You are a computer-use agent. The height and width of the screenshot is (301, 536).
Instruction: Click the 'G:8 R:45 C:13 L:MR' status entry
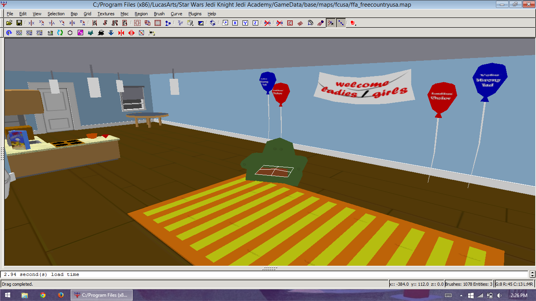514,284
